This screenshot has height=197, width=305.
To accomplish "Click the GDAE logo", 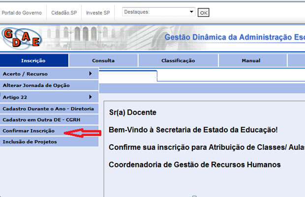I will point(21,37).
